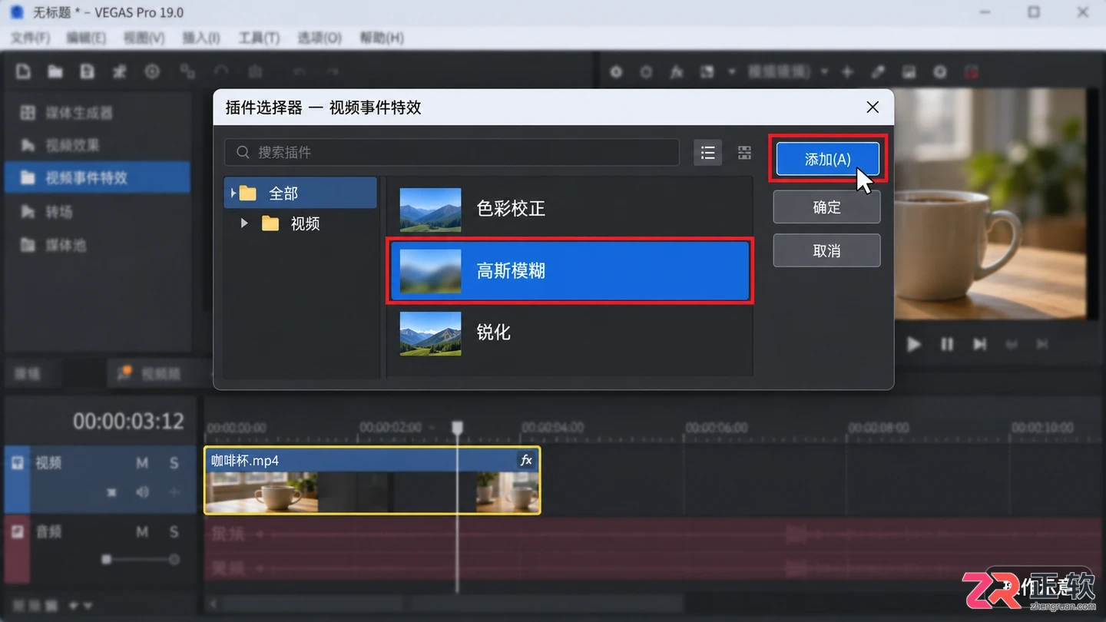Pause the preview playback
The width and height of the screenshot is (1106, 622).
(947, 344)
